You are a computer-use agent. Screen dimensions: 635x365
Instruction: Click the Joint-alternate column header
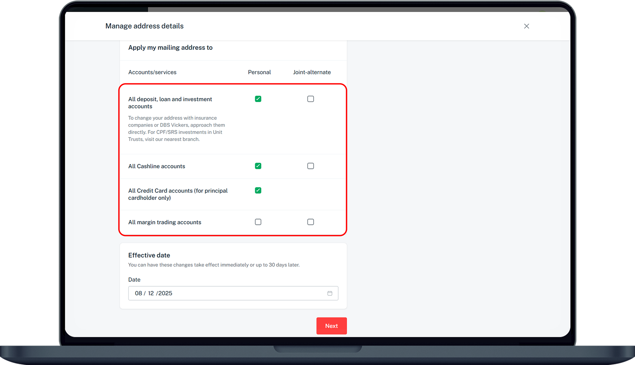312,72
